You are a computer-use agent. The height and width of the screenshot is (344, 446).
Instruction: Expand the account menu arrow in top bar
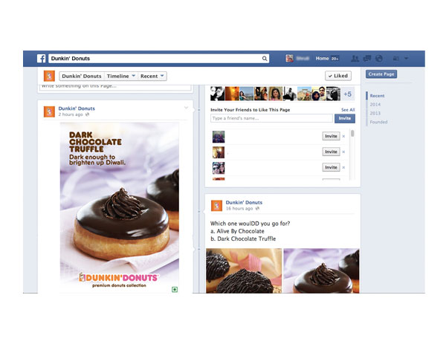pos(406,58)
